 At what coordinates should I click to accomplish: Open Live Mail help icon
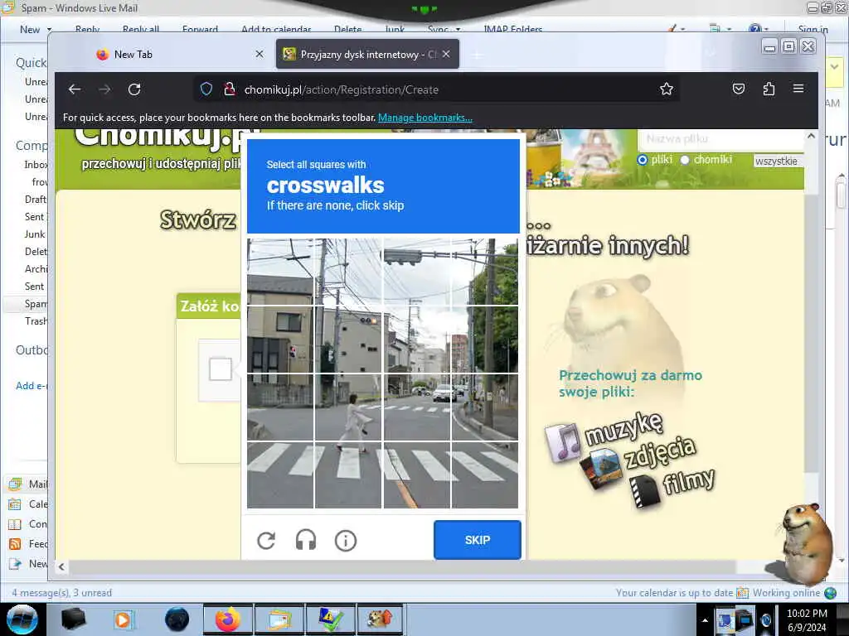point(755,29)
